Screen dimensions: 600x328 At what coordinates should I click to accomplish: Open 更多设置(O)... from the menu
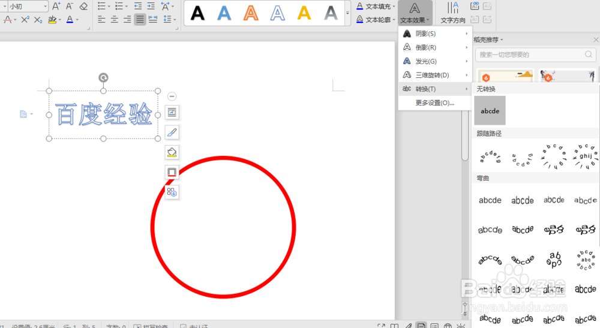pos(435,103)
